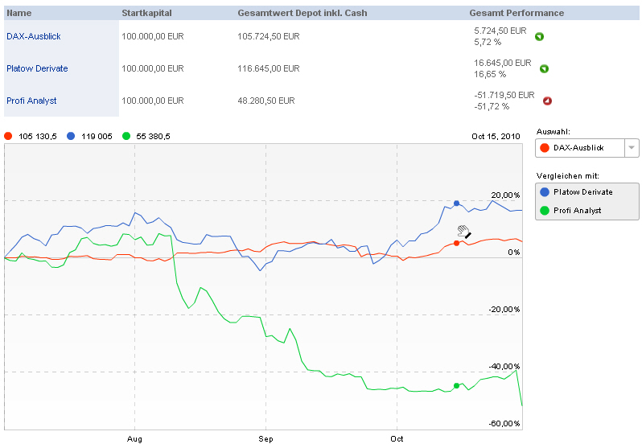This screenshot has width=642, height=448.
Task: Toggle Profi Analyst comparison
Action: click(x=587, y=211)
